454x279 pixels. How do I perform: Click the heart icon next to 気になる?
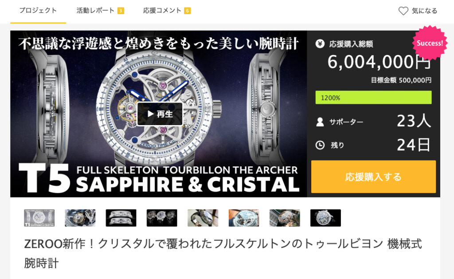[403, 11]
